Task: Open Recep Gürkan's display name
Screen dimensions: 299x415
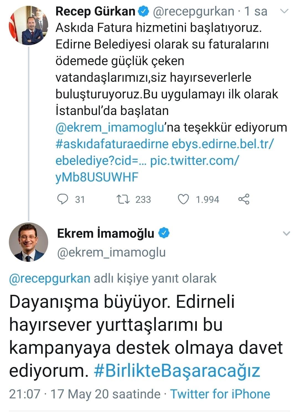Action: (x=96, y=11)
